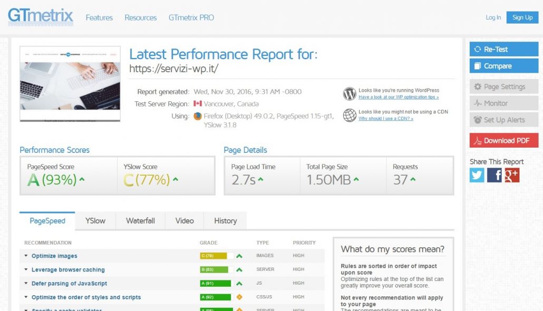Click the Sign Up button
Screen dimensions: 543x311
[x=522, y=17]
